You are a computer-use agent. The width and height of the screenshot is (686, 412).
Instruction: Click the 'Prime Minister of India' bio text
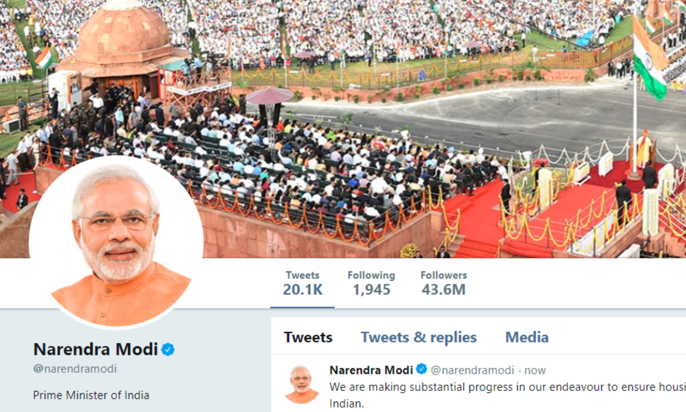point(91,395)
